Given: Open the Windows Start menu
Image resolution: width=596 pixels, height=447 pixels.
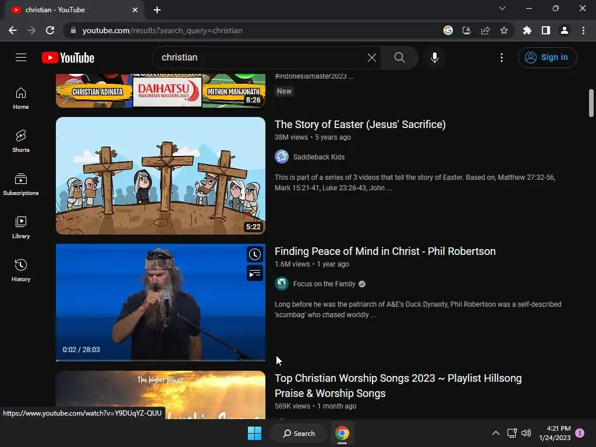Looking at the screenshot, I should click(x=255, y=433).
